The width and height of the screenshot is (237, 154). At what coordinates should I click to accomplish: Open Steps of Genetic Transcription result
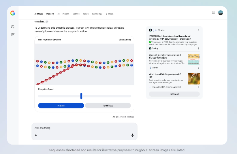pos(165,56)
